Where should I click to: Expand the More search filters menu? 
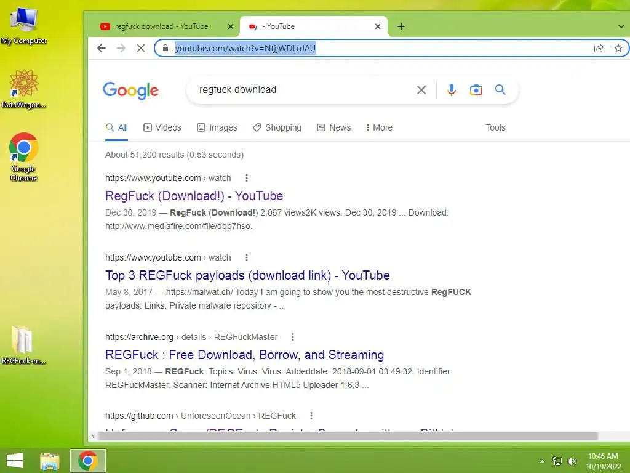[379, 128]
